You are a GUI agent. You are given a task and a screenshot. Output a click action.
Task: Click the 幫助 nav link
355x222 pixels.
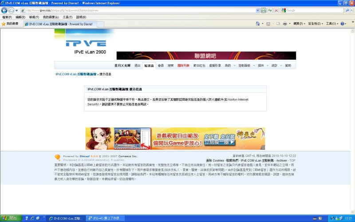288,65
